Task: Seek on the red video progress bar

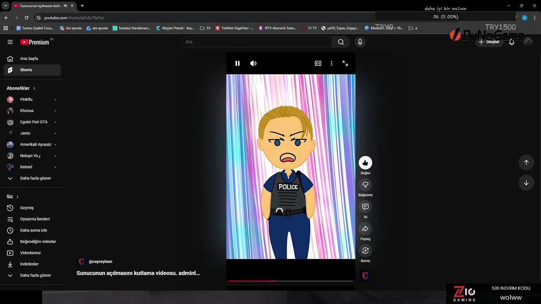Action: [291, 280]
